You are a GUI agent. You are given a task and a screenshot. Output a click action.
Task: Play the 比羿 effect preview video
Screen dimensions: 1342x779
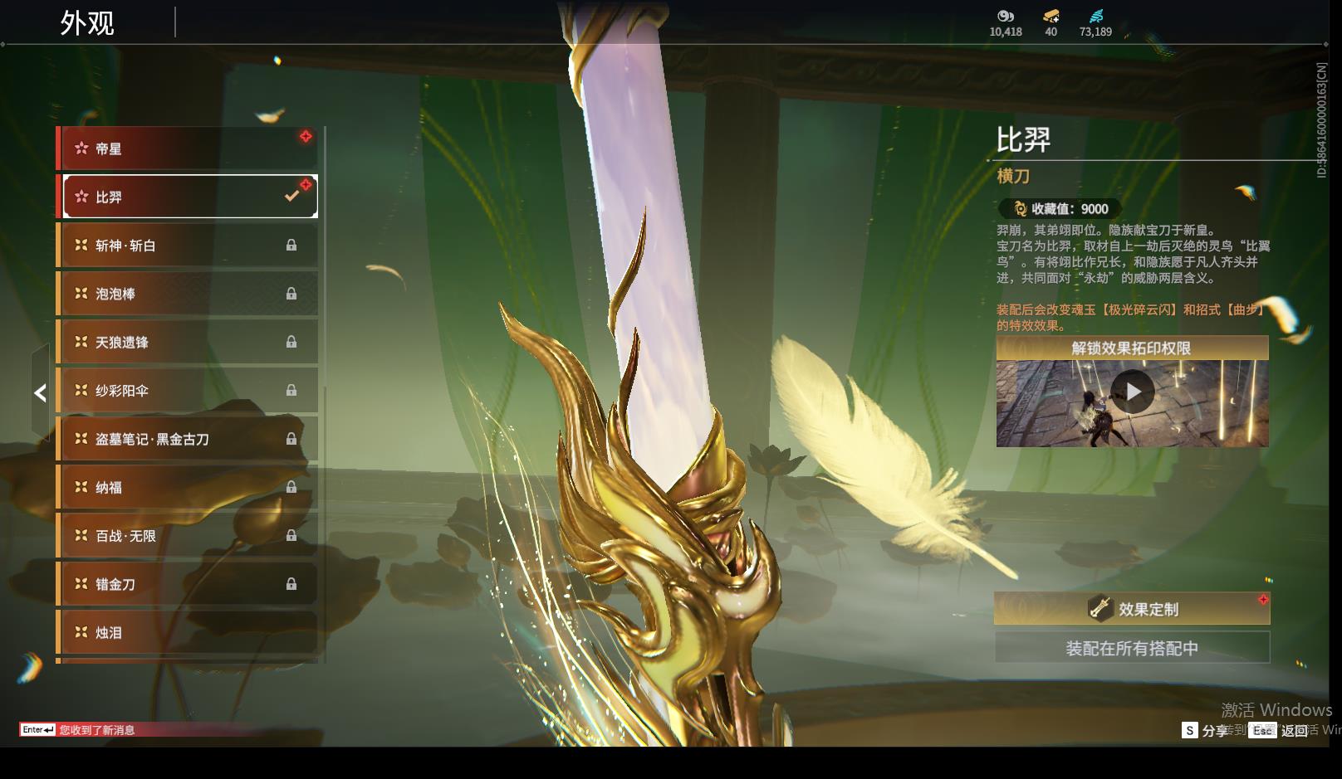coord(1133,392)
